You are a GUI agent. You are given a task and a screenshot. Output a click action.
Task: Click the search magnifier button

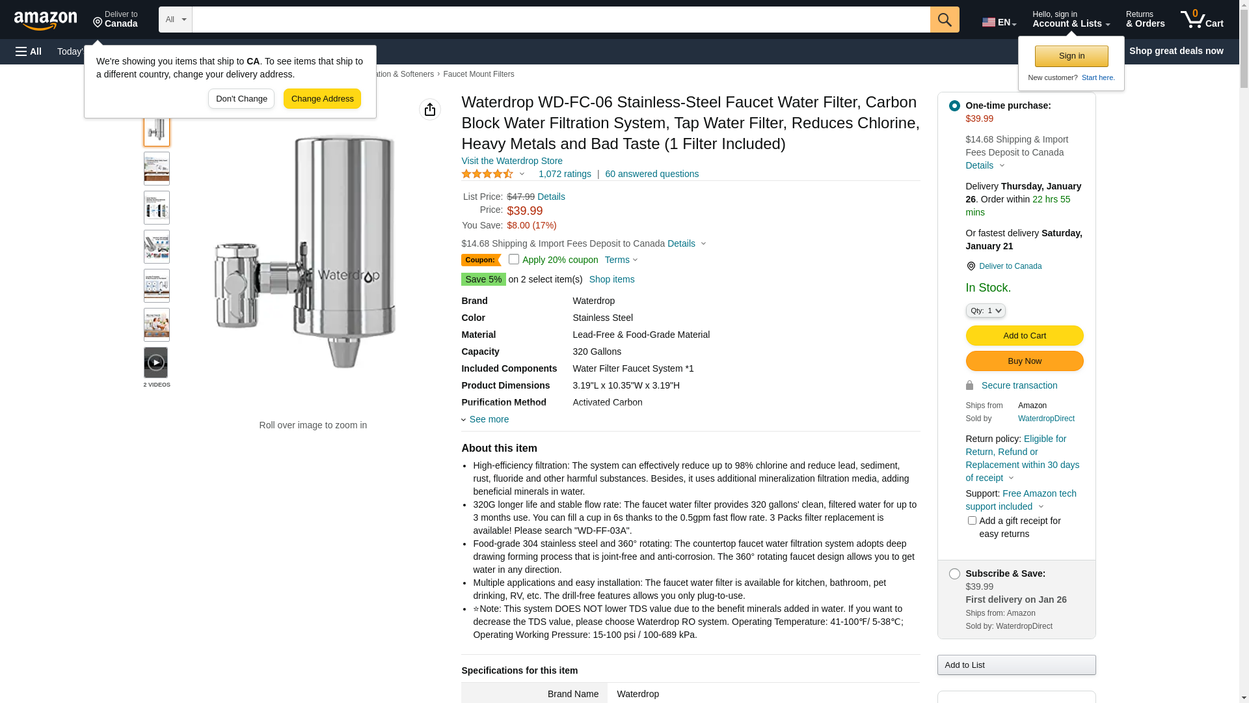[945, 20]
